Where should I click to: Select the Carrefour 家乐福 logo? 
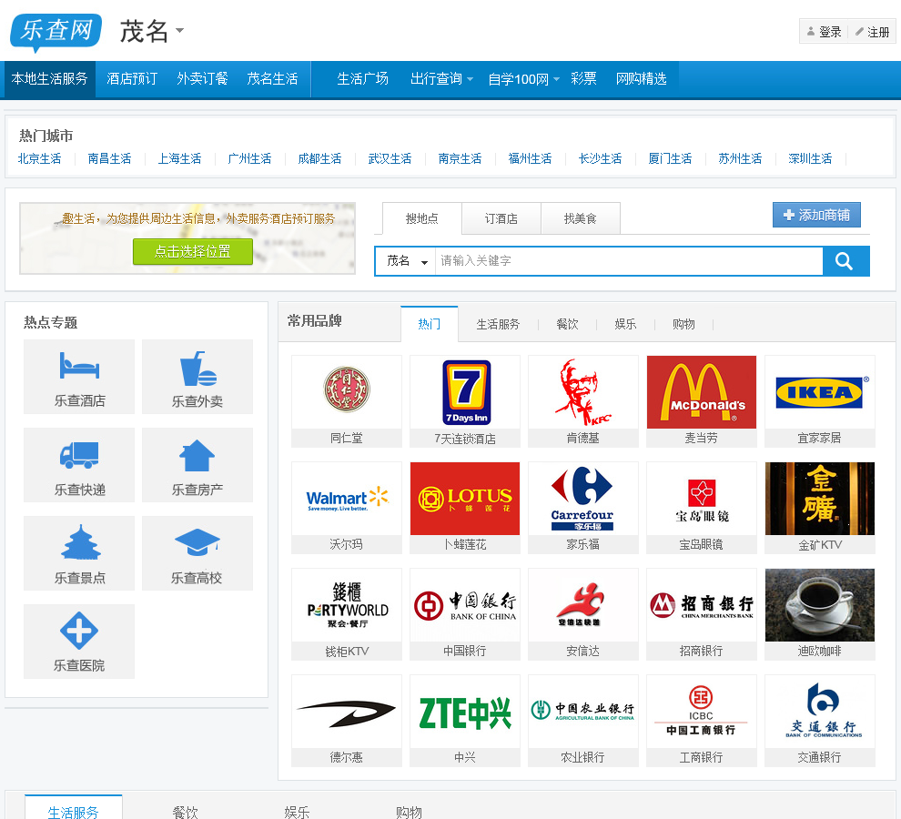coord(583,499)
